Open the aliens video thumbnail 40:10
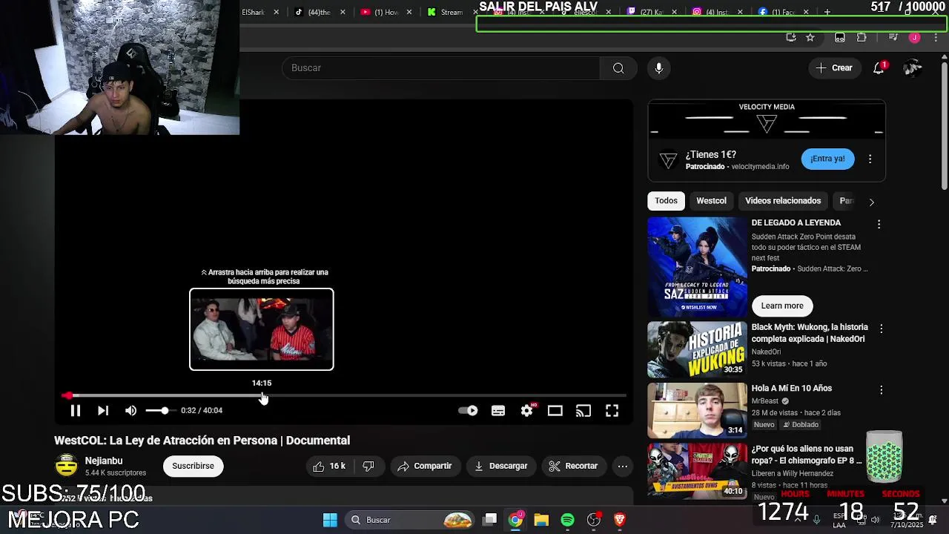 (698, 471)
